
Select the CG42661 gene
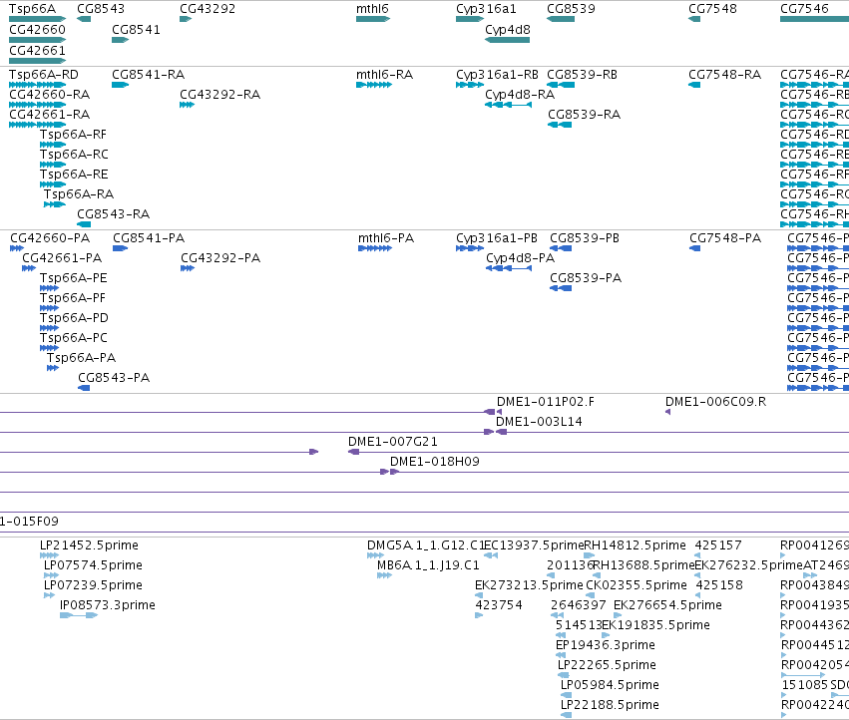click(37, 61)
